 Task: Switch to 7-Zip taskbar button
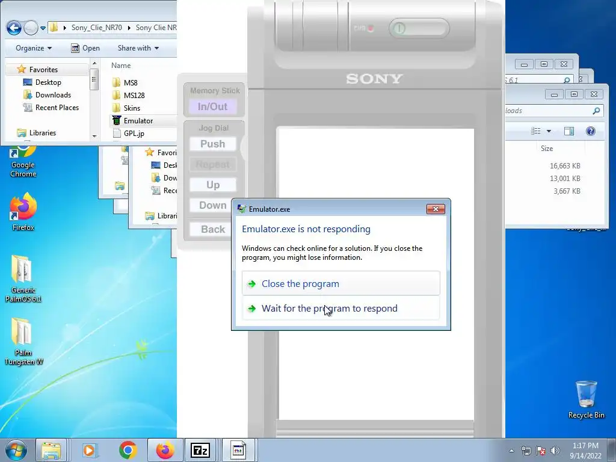tap(200, 450)
